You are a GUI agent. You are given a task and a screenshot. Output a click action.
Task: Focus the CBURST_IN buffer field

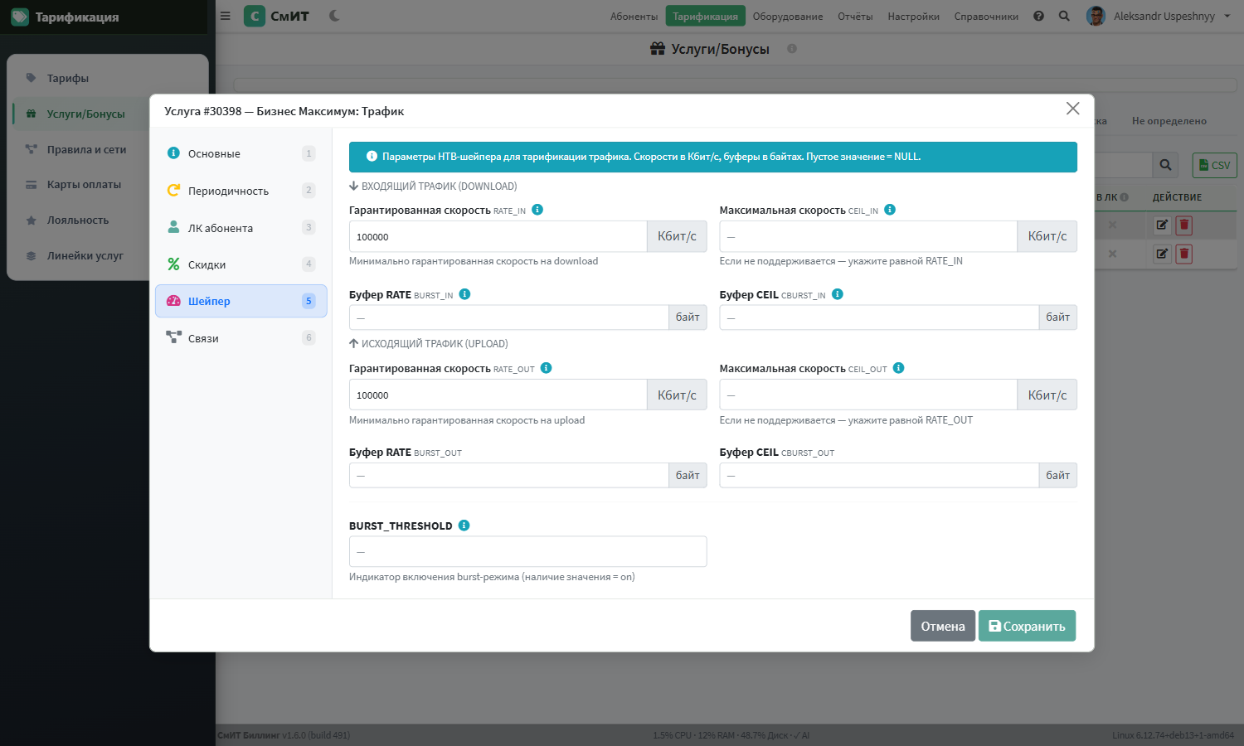pyautogui.click(x=879, y=317)
